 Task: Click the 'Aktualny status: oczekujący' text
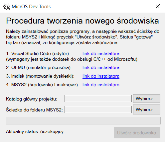[x=35, y=132]
